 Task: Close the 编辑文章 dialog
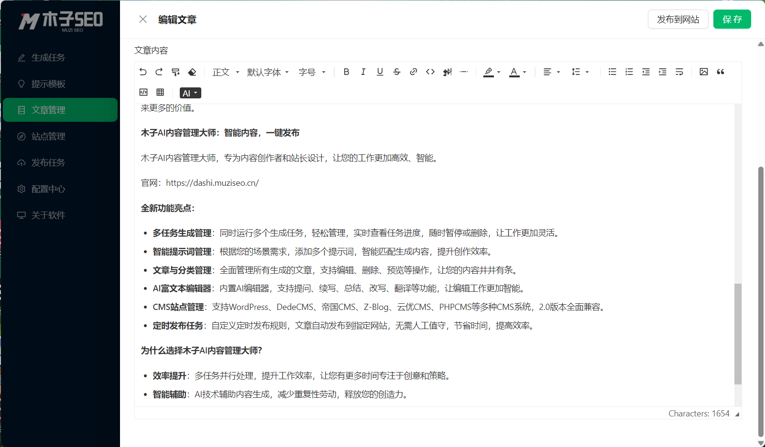coord(143,19)
